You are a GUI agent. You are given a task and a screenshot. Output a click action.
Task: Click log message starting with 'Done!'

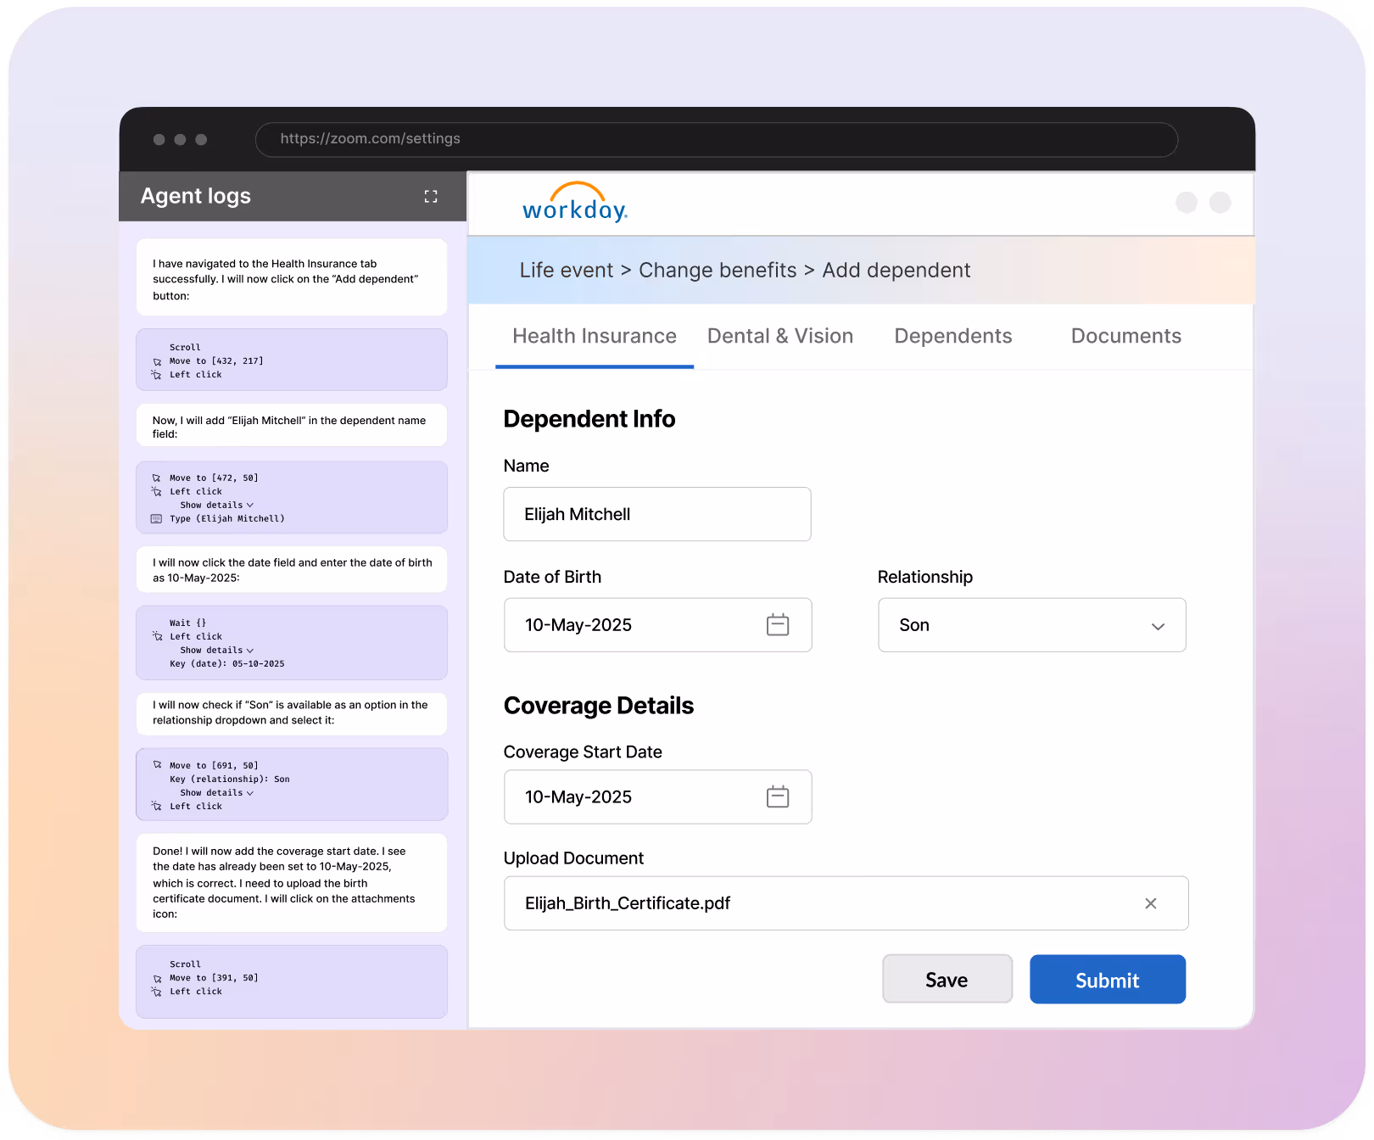point(292,883)
